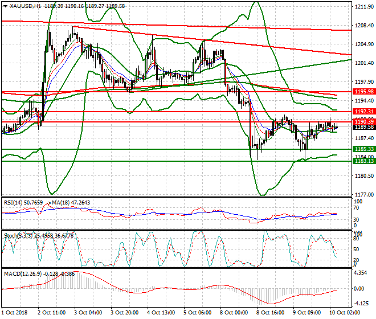376x319 pixels.
Task: Click the MA(18) 47.2643 label
Action: [x=71, y=203]
